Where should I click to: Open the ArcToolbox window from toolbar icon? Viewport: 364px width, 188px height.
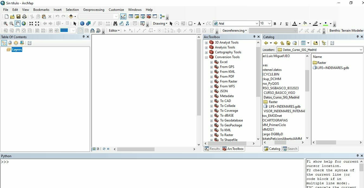149,17
